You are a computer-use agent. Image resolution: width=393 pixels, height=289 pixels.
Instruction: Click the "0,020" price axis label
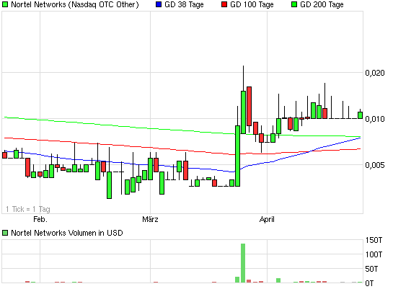375,73
